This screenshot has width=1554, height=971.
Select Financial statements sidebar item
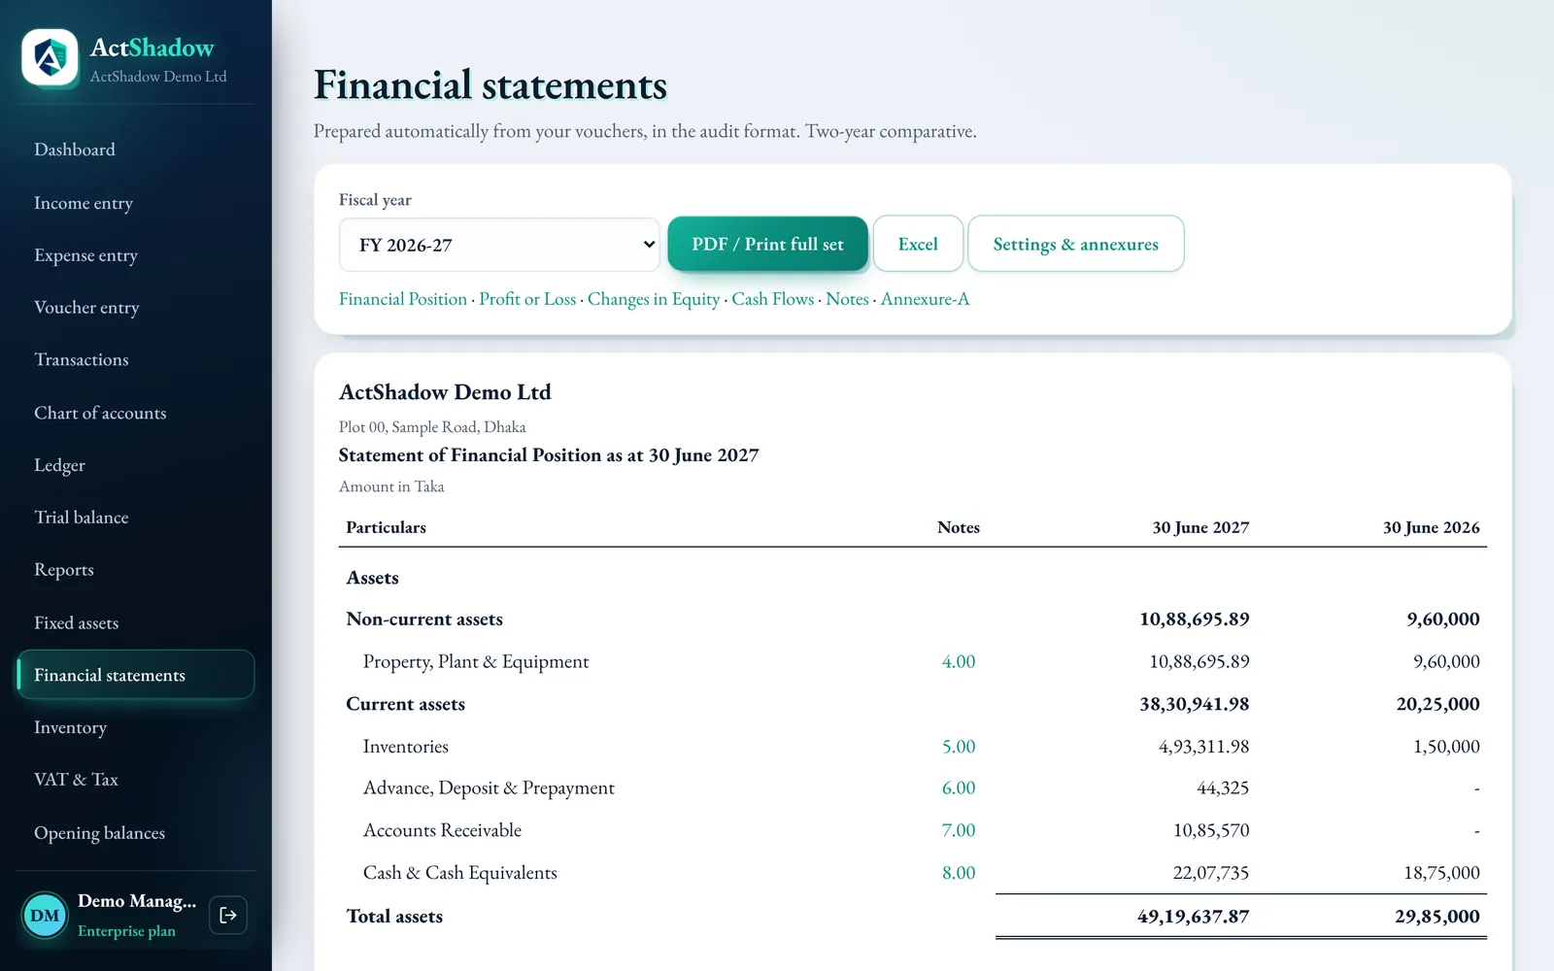pos(136,675)
